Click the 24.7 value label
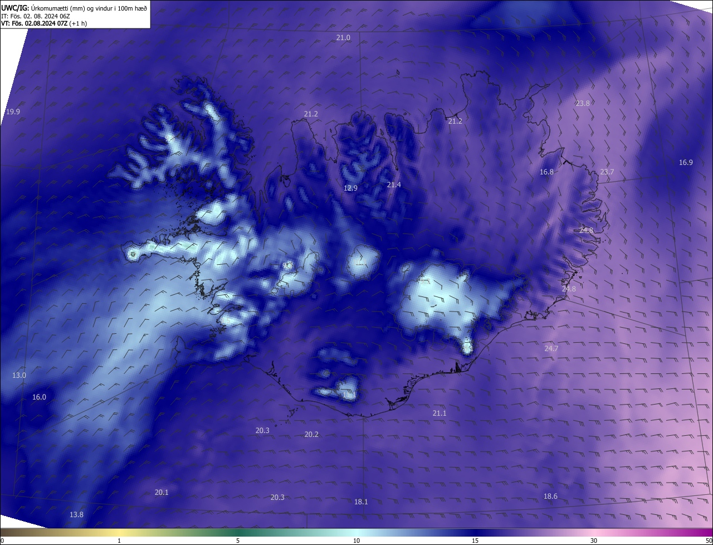 551,348
